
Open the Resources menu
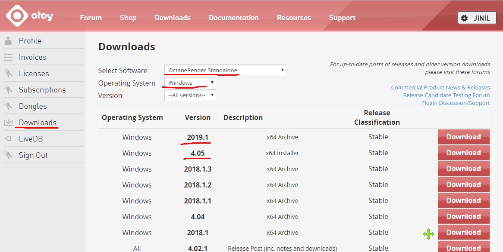pyautogui.click(x=294, y=18)
